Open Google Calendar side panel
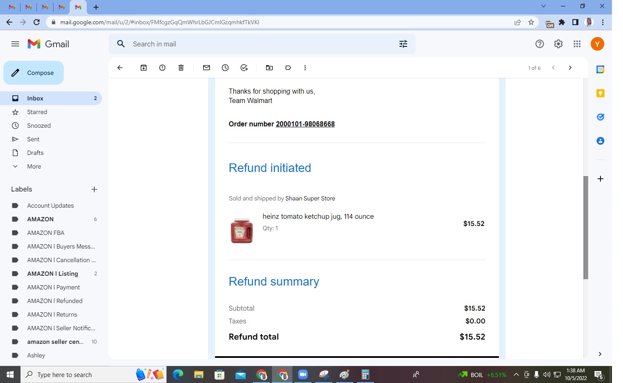623x383 pixels. [600, 69]
